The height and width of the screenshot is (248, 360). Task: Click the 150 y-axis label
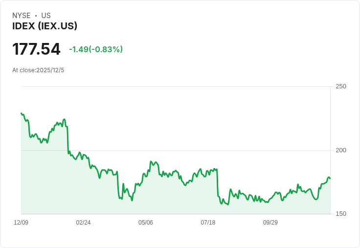340,214
